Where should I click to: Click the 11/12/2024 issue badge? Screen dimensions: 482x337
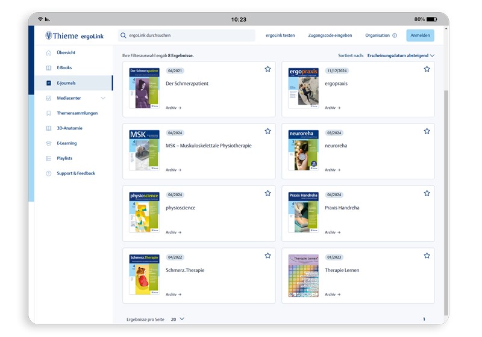pos(337,71)
